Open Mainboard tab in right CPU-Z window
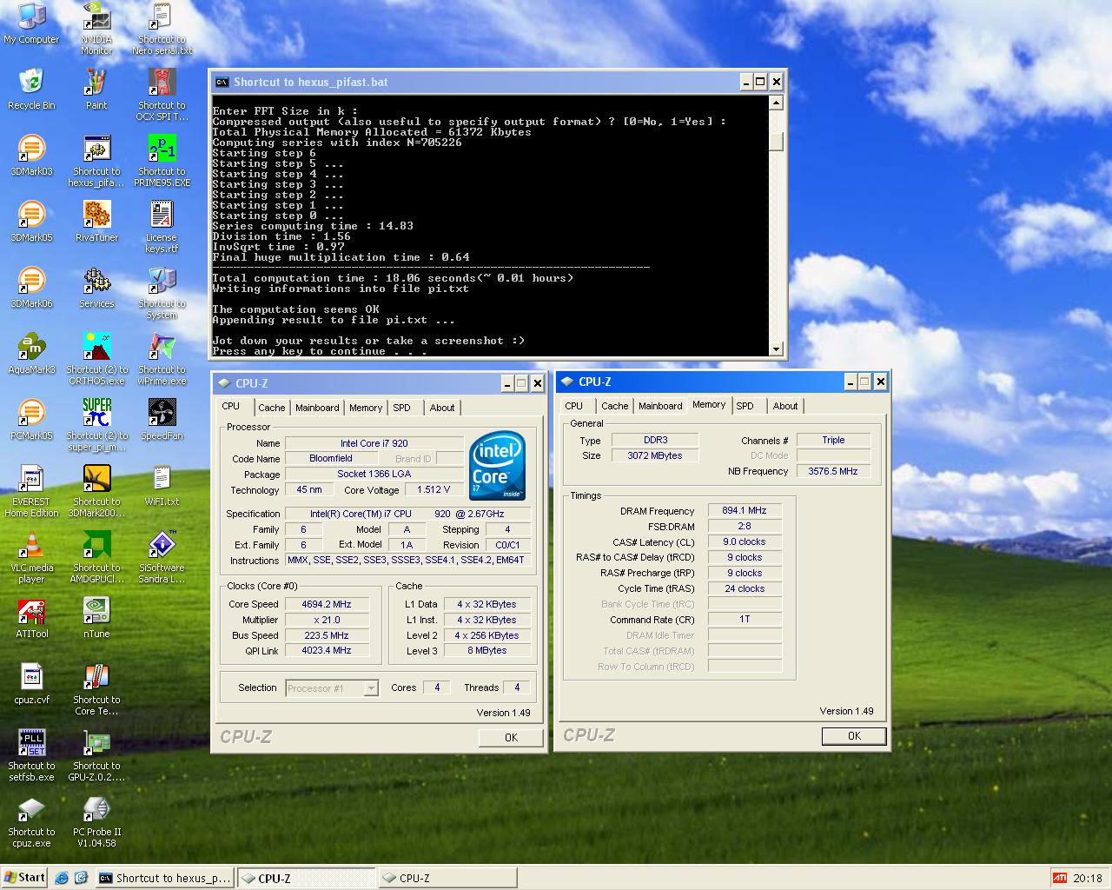This screenshot has width=1112, height=890. tap(660, 406)
